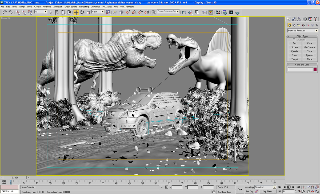Switch to the Utilities panel tab
Viewport: 320px width, 194px height.
pyautogui.click(x=316, y=19)
